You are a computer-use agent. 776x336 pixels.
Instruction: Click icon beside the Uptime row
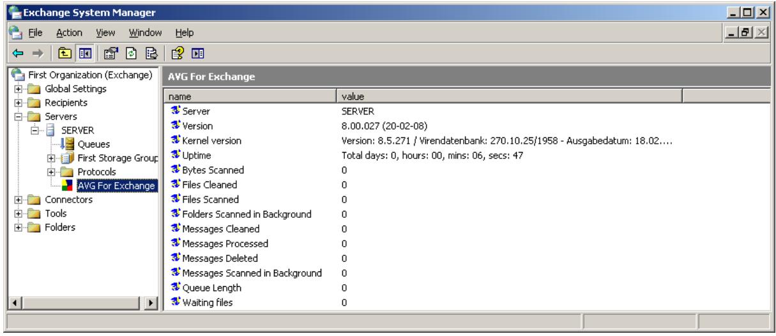[x=175, y=155]
